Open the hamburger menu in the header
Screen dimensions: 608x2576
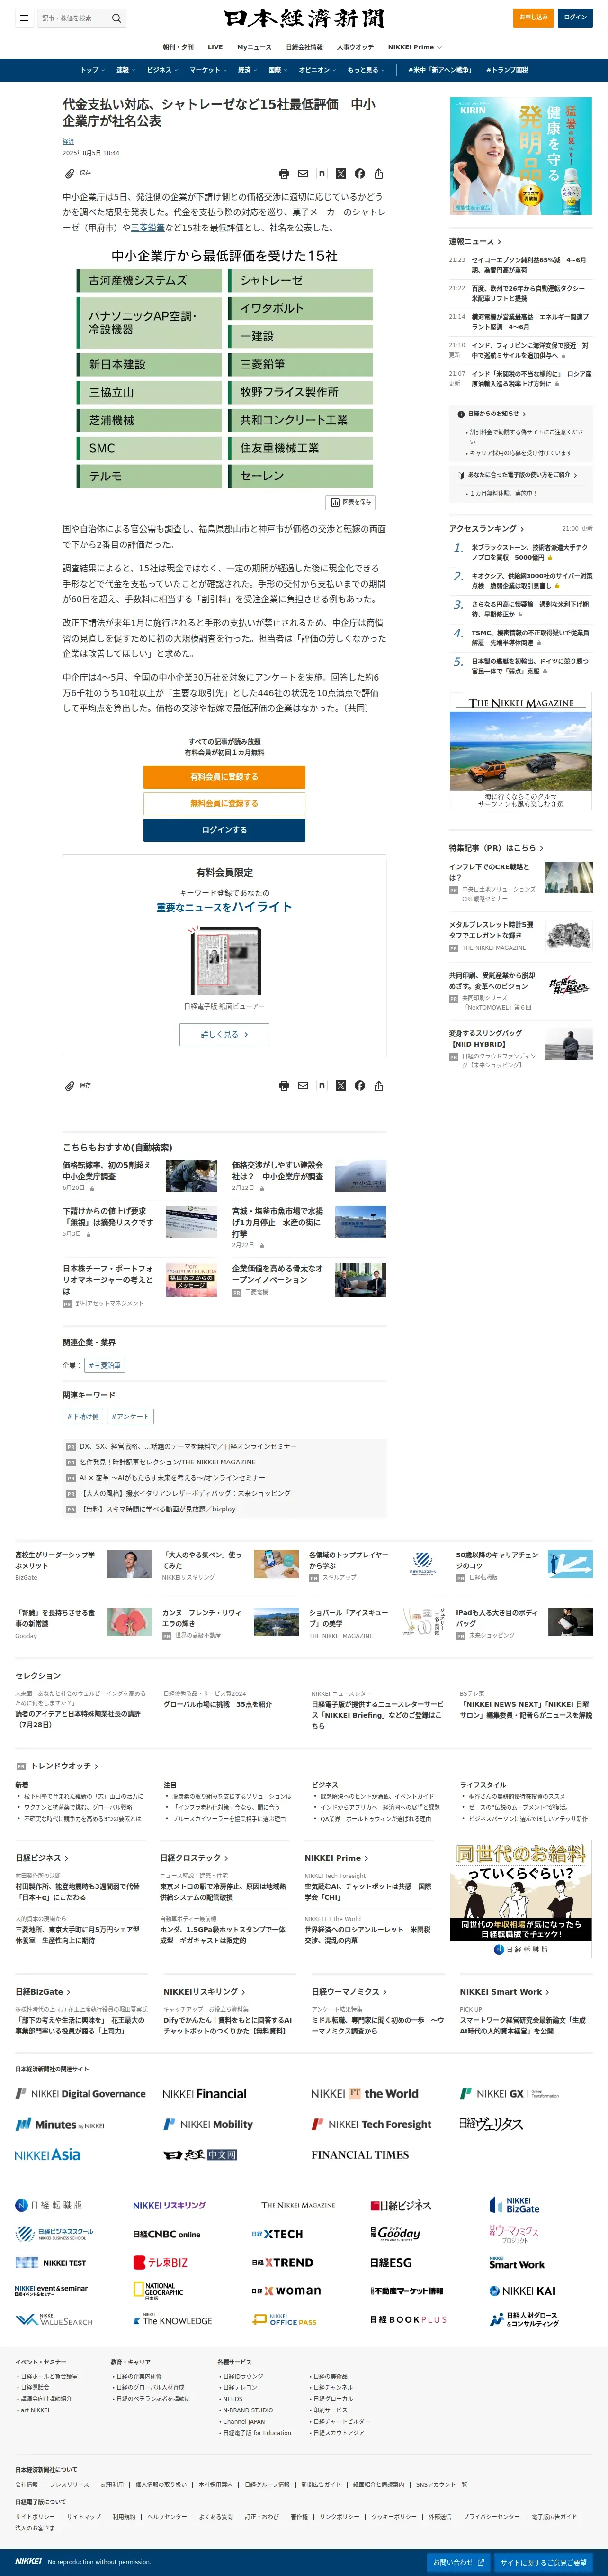[24, 18]
